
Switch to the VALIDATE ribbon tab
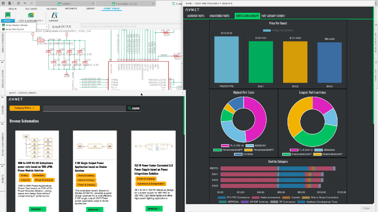coord(52,9)
